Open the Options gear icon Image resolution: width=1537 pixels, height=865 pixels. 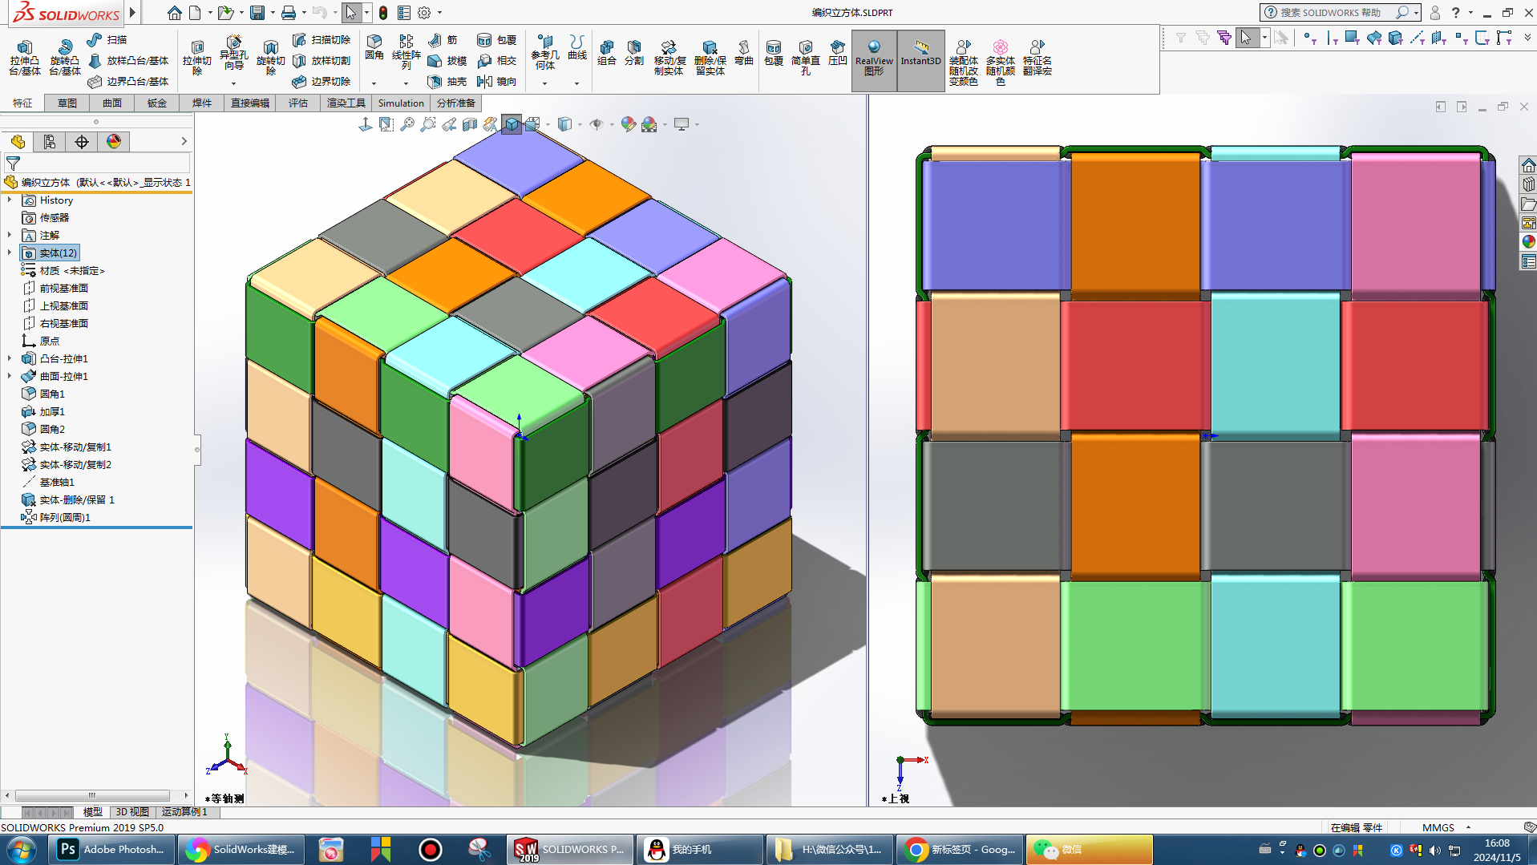coord(424,13)
